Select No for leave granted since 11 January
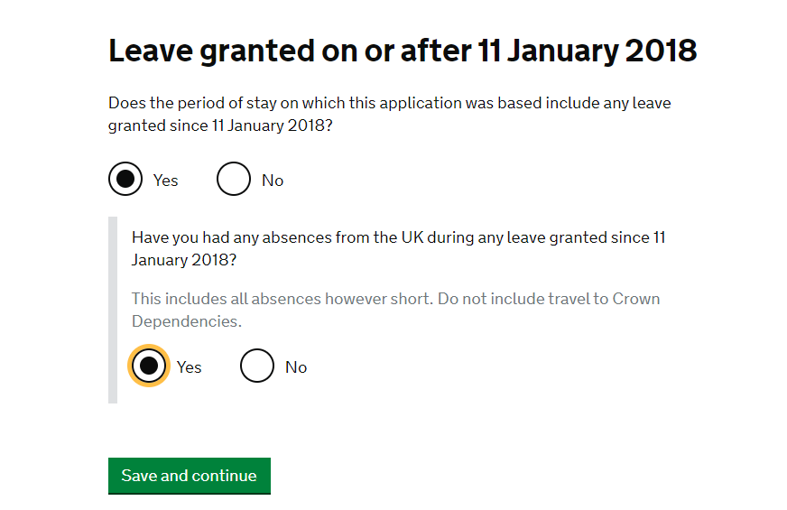 pos(234,180)
